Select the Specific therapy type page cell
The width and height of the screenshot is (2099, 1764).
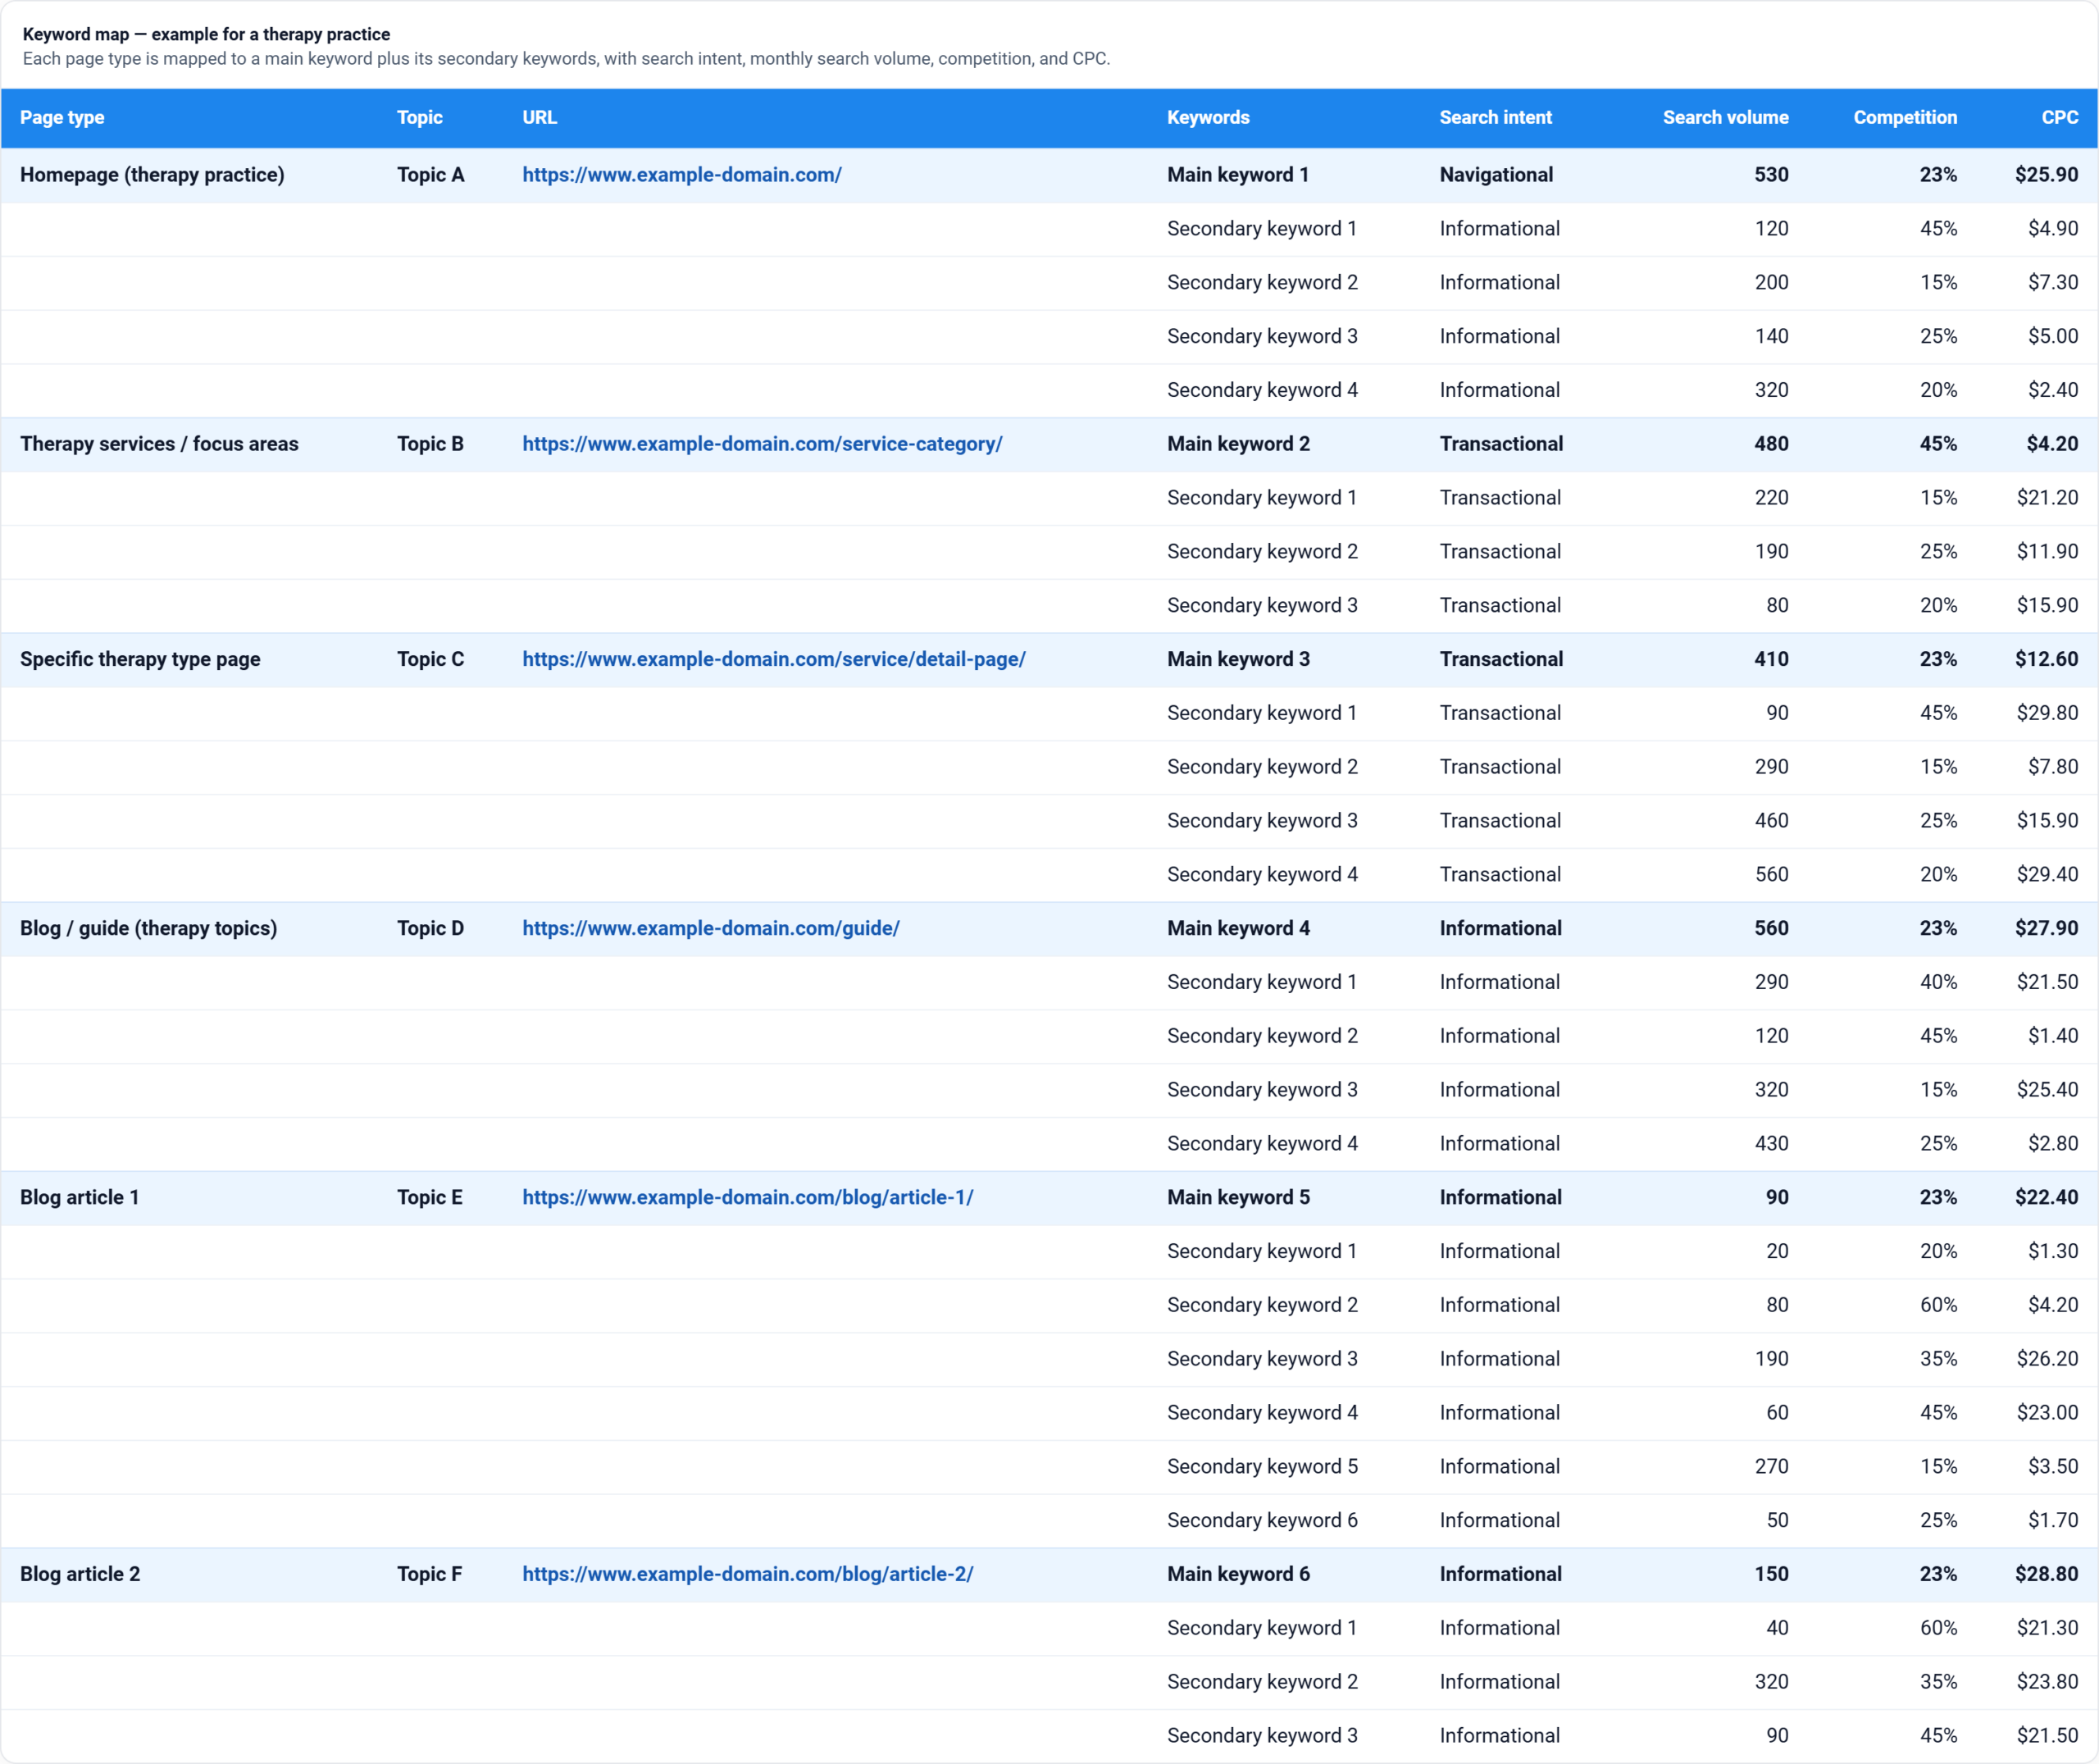click(140, 659)
